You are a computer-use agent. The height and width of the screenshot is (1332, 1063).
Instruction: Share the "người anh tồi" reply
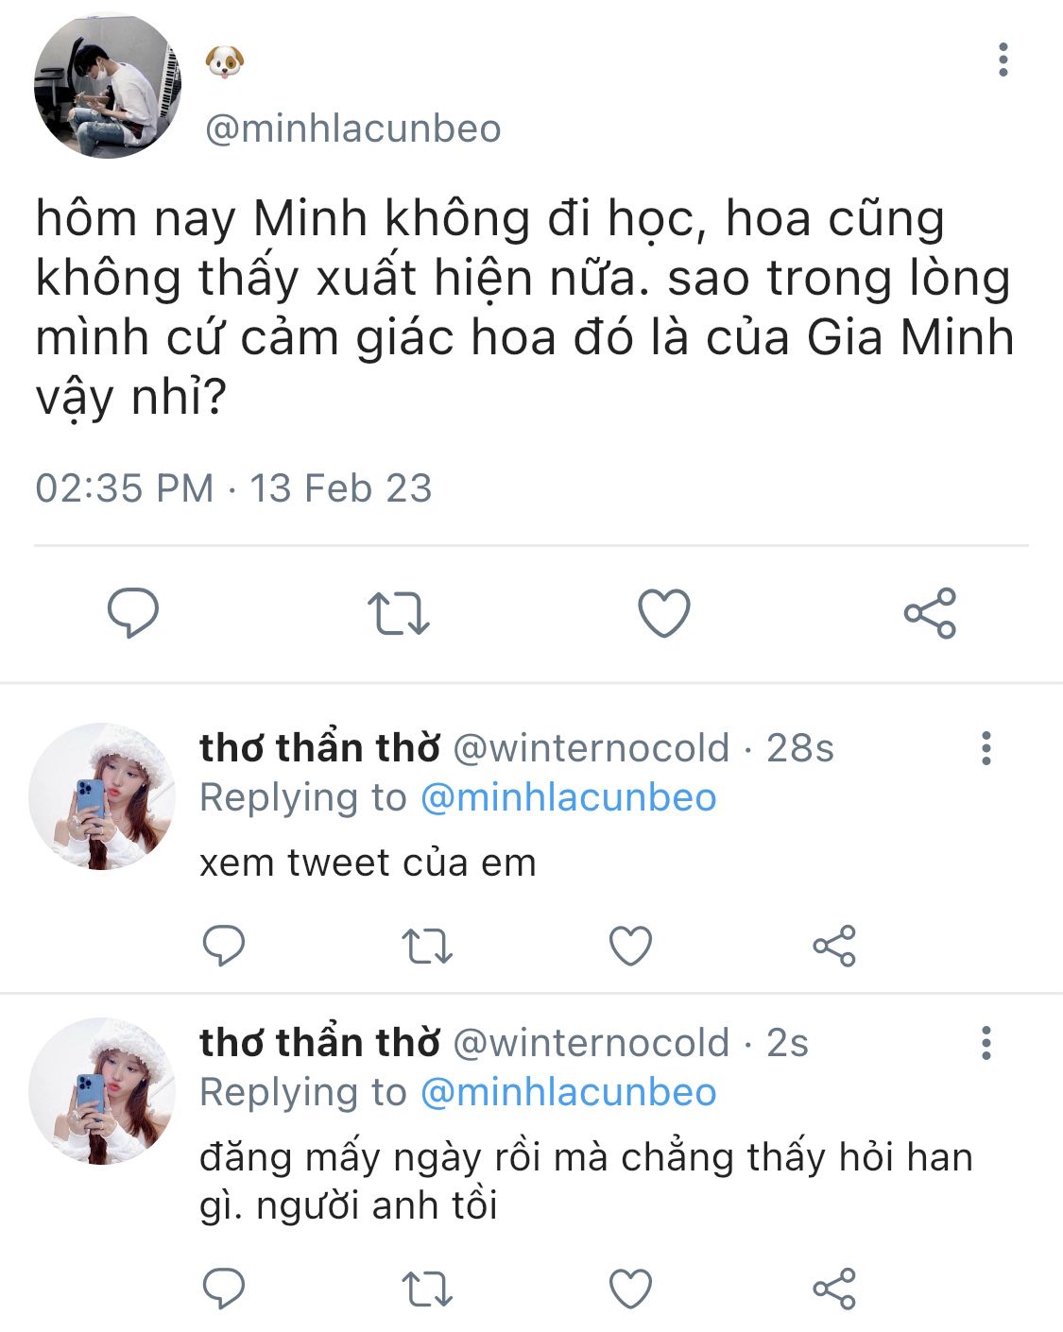pyautogui.click(x=834, y=1289)
